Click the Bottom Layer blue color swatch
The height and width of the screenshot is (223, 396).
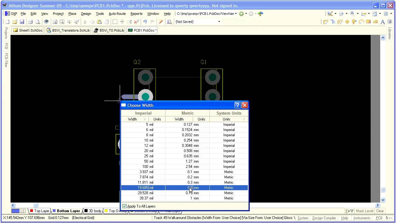tap(54, 211)
